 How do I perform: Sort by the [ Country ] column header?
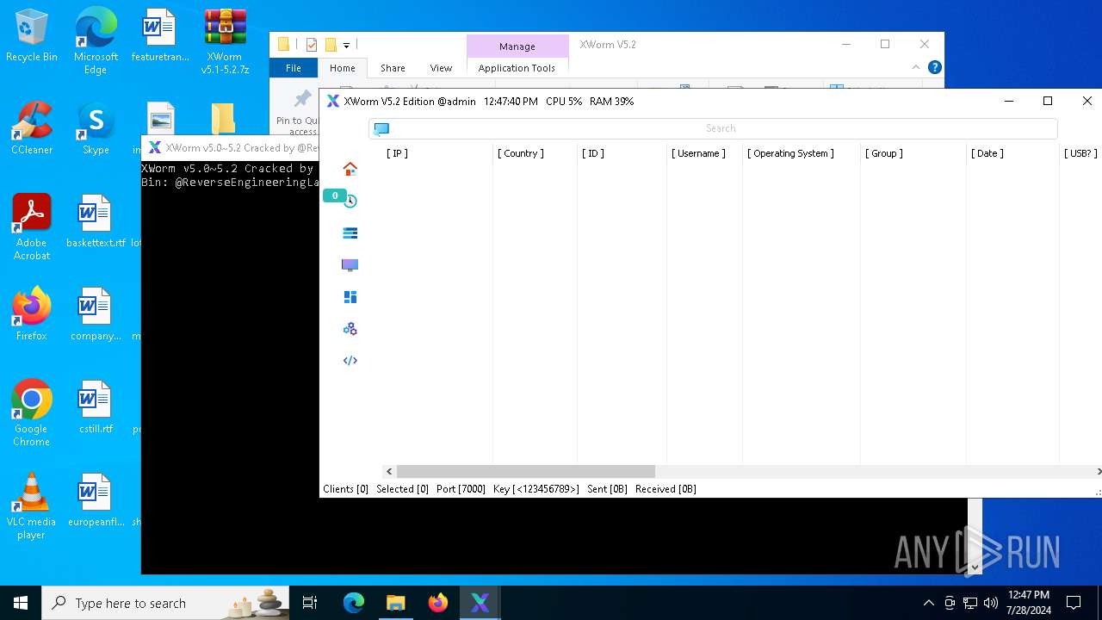point(520,153)
